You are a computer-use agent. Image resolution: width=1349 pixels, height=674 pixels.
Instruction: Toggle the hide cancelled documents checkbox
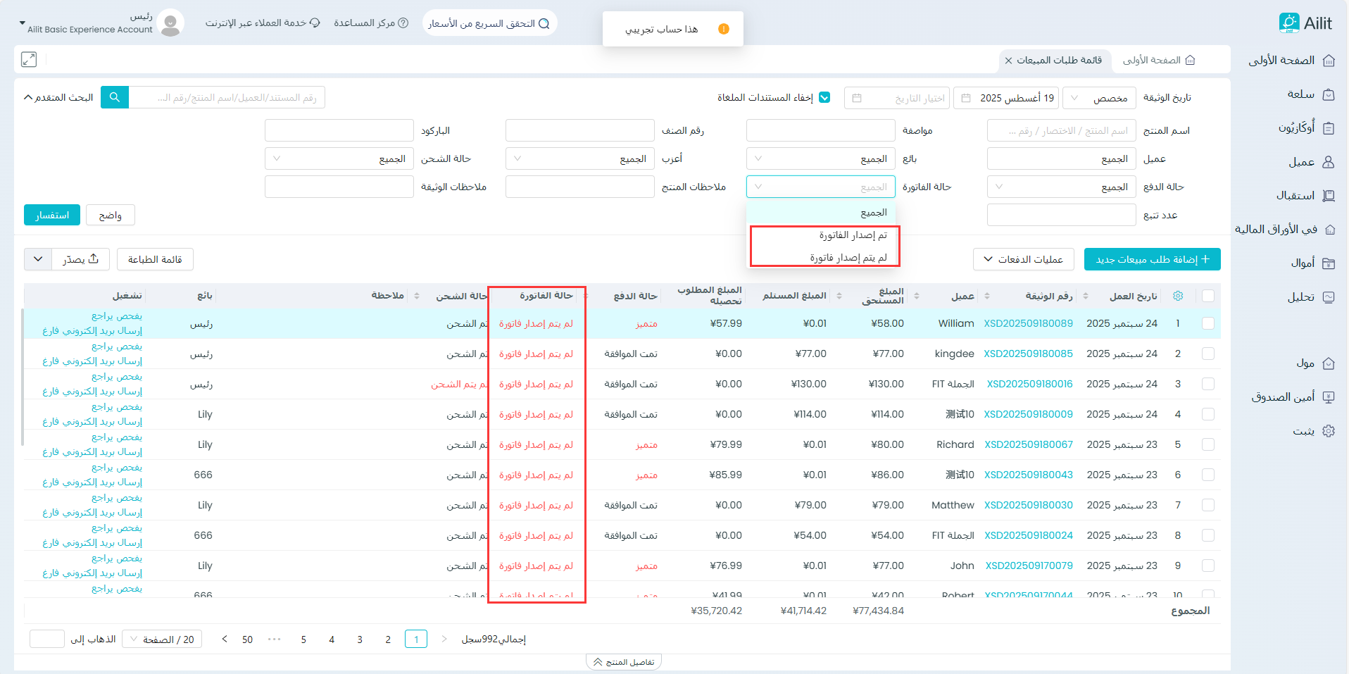[824, 98]
